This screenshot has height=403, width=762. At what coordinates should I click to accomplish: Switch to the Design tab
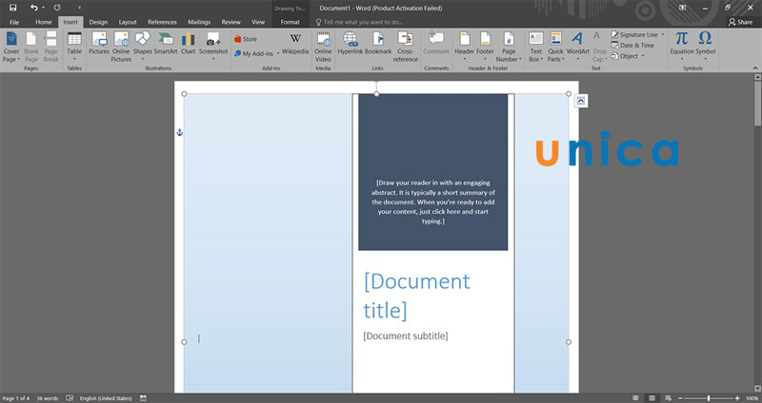[x=98, y=22]
